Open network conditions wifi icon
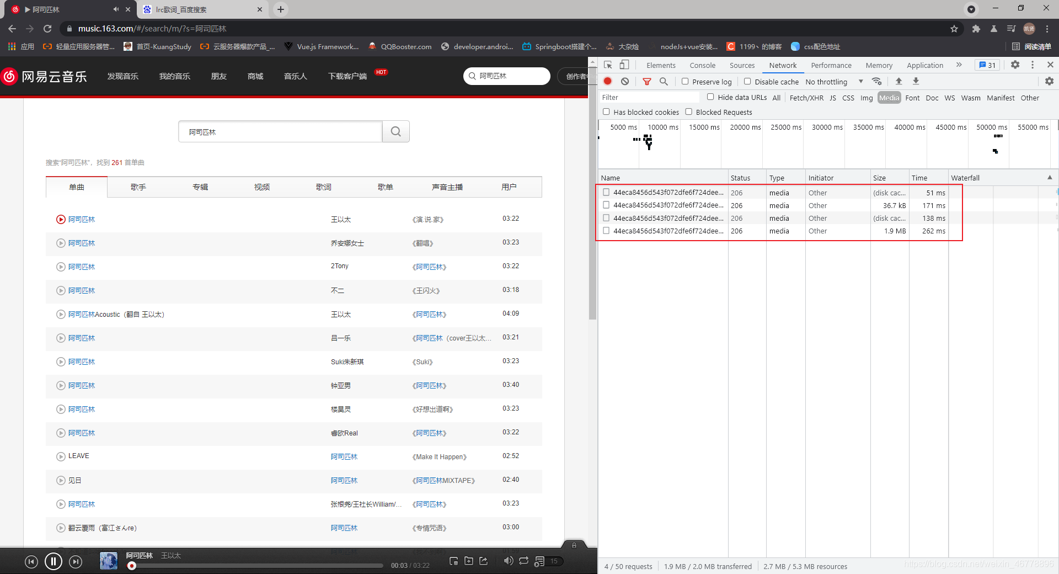 click(876, 81)
